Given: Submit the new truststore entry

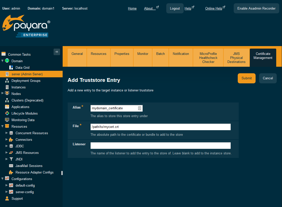Looking at the screenshot, I should tap(246, 78).
